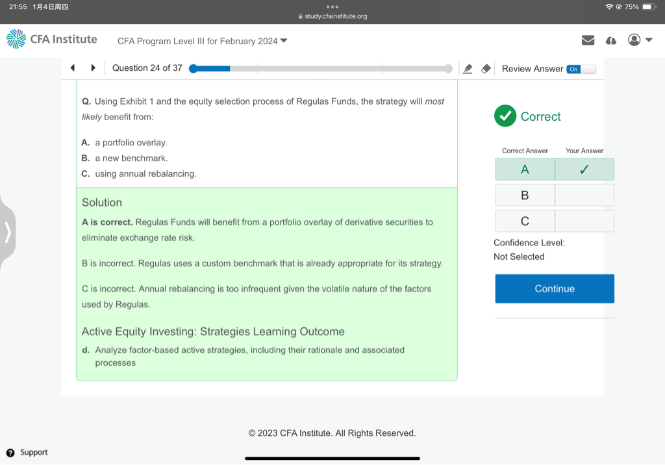Click the study.cfainstitute.org address bar
This screenshot has height=465, width=665.
click(332, 16)
